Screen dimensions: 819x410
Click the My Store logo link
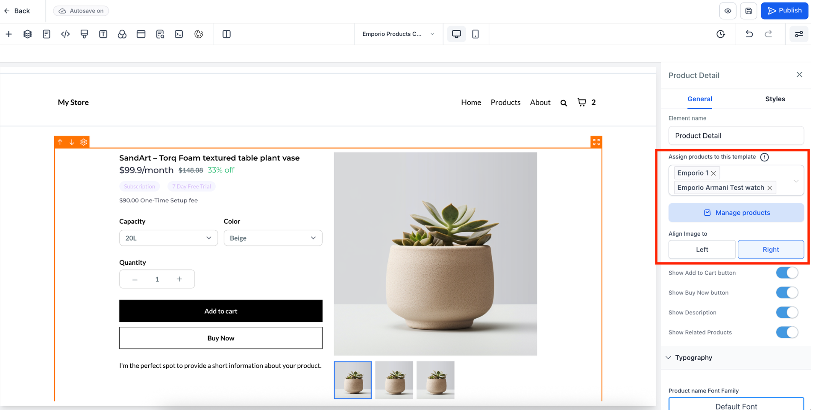pyautogui.click(x=73, y=102)
